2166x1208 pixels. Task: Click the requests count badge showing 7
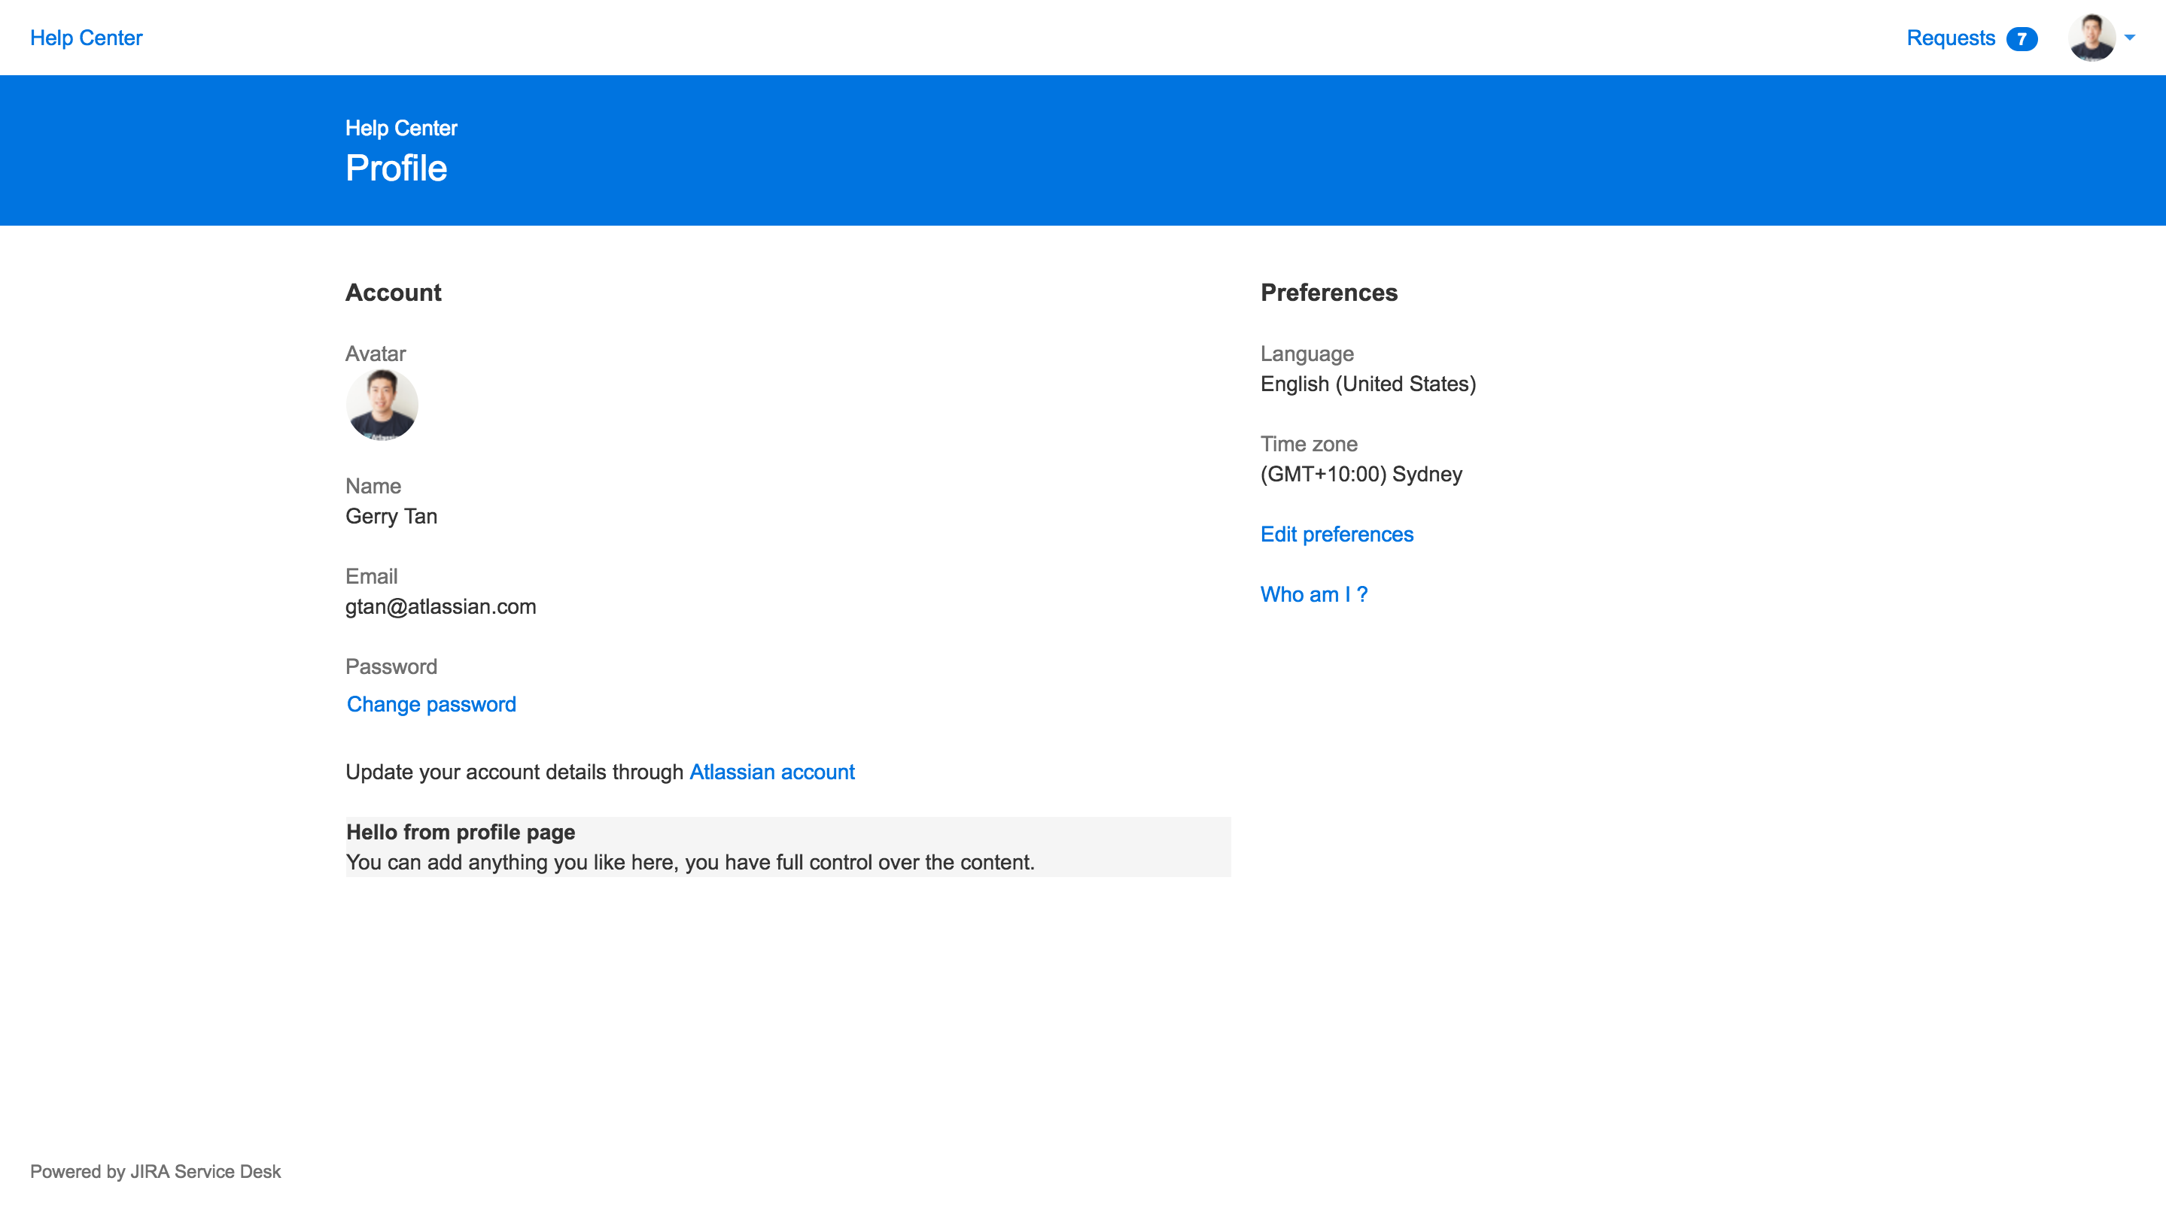2021,38
